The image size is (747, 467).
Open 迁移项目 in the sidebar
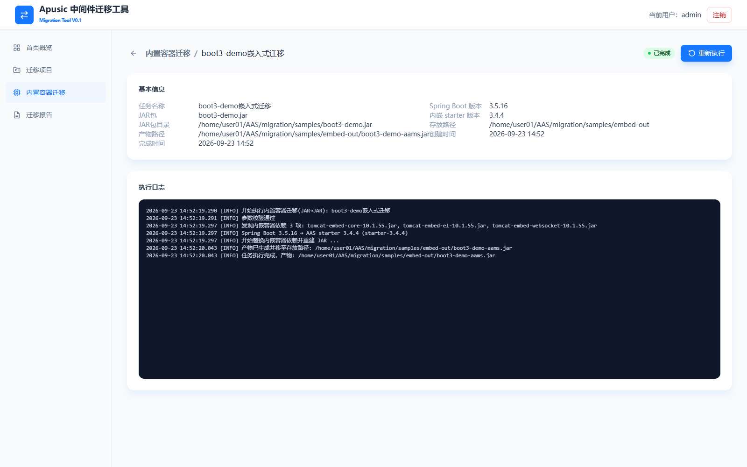(x=56, y=70)
